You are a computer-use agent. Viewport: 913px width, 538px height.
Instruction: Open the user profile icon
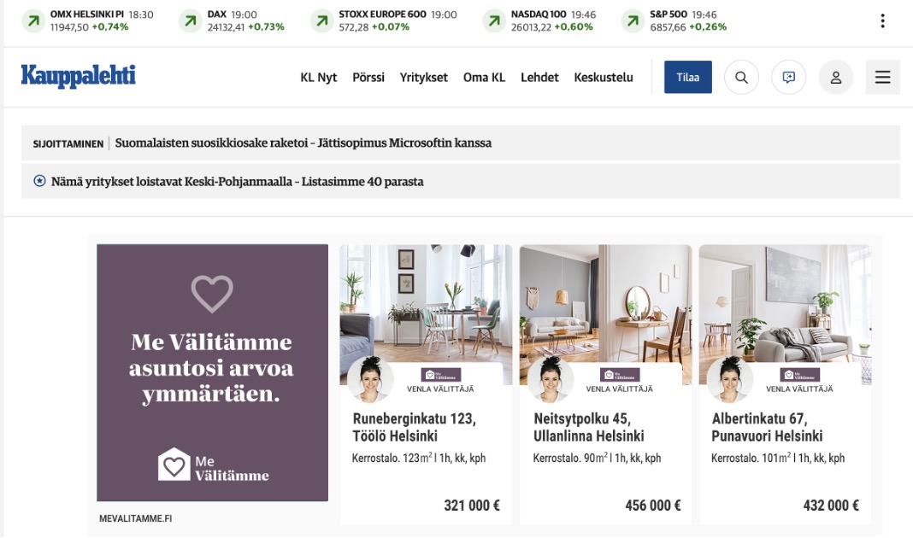click(x=835, y=78)
